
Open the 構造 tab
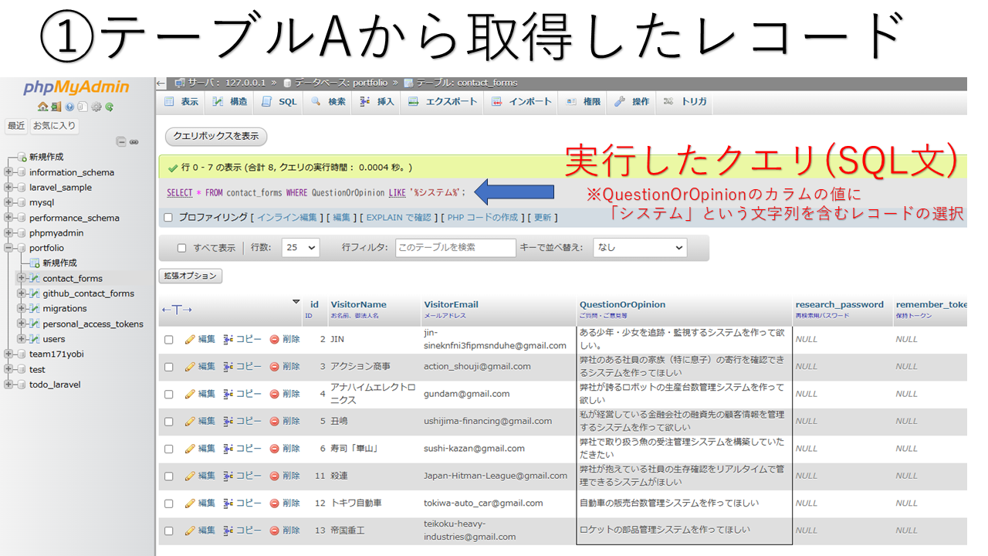point(230,102)
